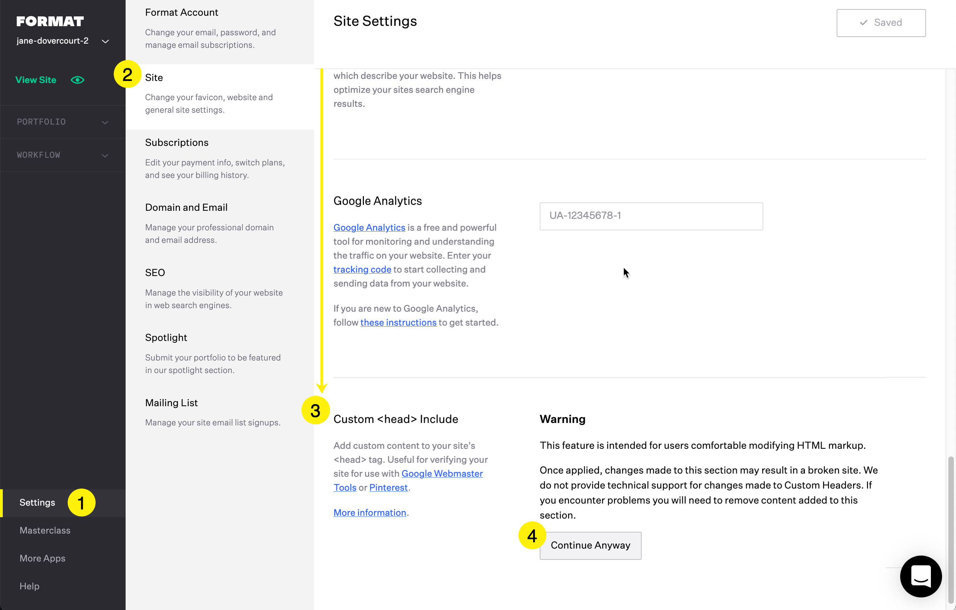The height and width of the screenshot is (610, 956).
Task: Click the tracking code link
Action: pyautogui.click(x=362, y=269)
